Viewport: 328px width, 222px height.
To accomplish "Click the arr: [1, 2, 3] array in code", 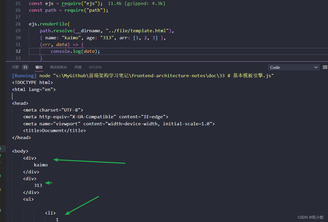I will 139,38.
